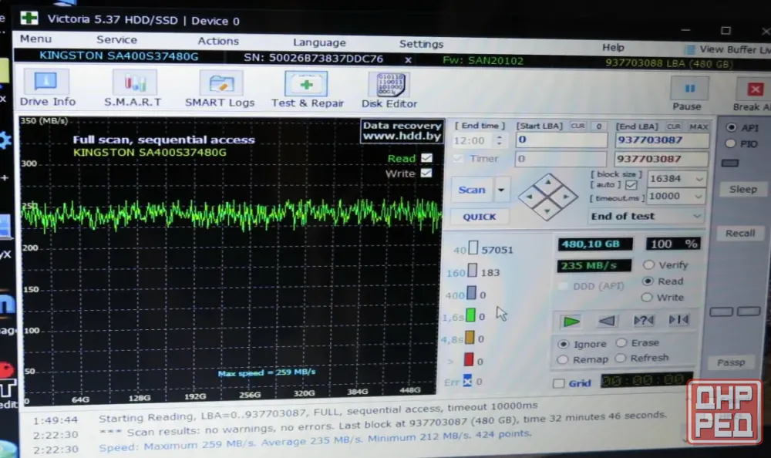The height and width of the screenshot is (458, 771).
Task: Click the End LBA 937703087 upper field
Action: pos(662,140)
